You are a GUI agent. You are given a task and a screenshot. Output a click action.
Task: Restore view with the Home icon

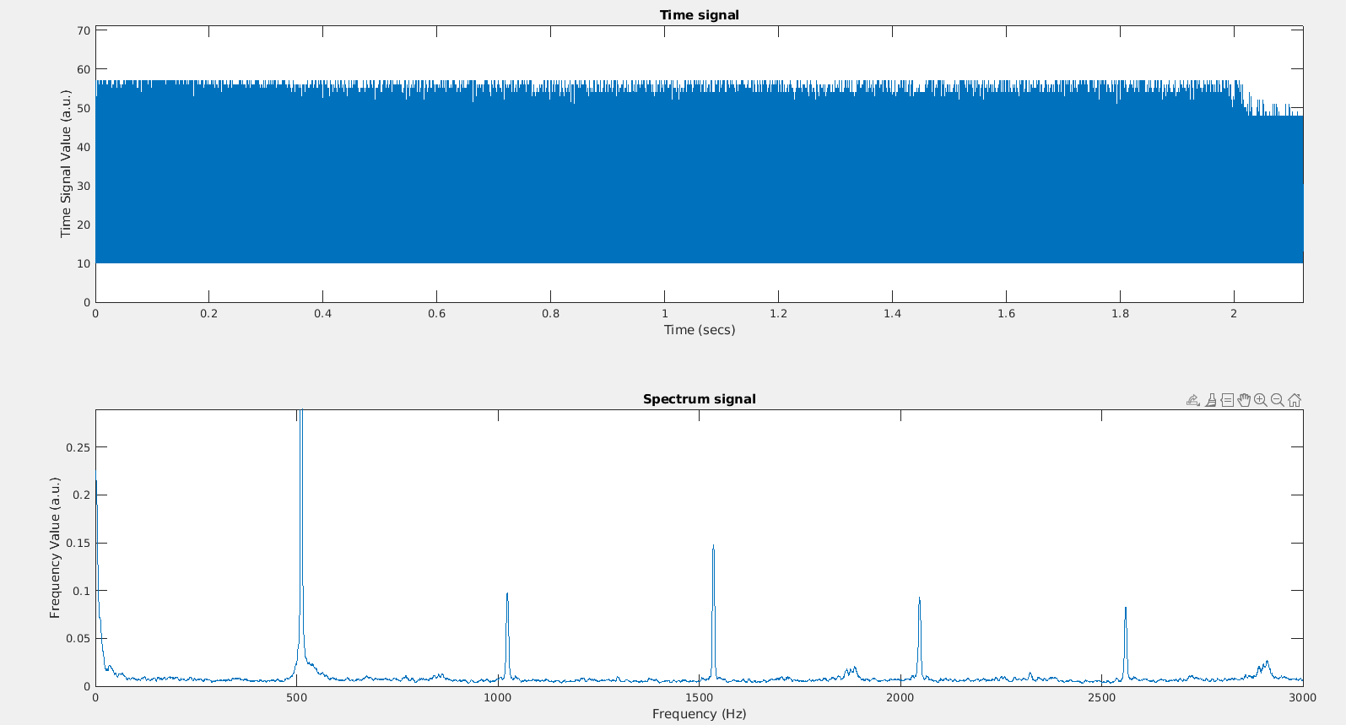1295,400
